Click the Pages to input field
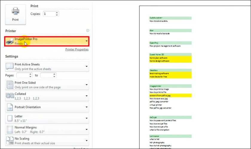The height and width of the screenshot is (149, 251). [x=47, y=75]
